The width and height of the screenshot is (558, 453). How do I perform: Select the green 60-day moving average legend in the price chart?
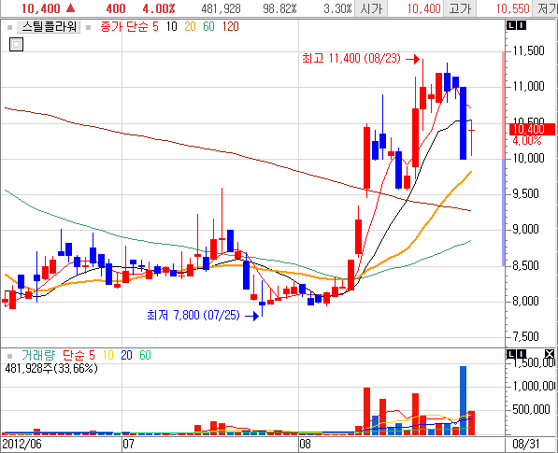pyautogui.click(x=208, y=27)
